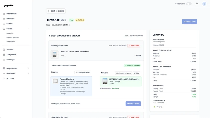Open Orders in the sidebar
Viewport: 210px width, 118px height.
click(9, 24)
